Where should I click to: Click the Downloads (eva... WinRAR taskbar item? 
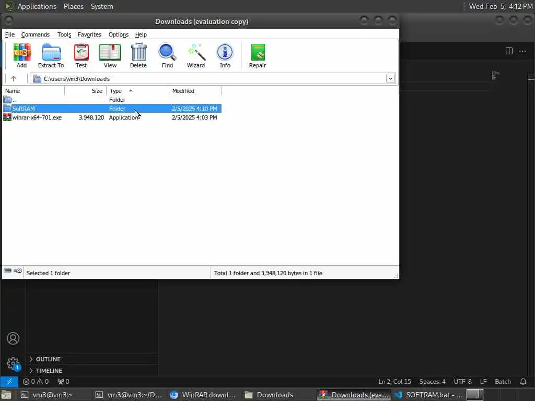(354, 395)
